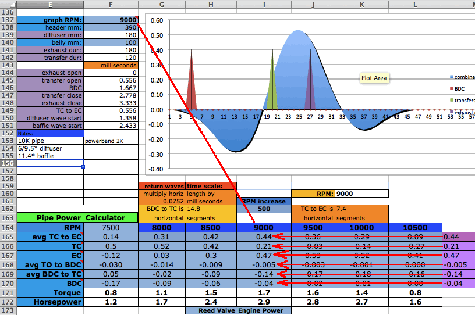Click the graph RPM value cell 9000

111,20
